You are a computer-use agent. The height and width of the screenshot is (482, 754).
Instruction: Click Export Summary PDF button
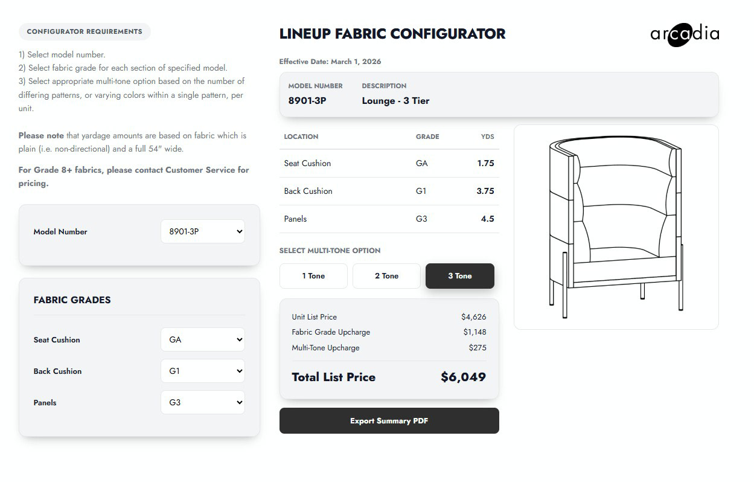point(389,421)
